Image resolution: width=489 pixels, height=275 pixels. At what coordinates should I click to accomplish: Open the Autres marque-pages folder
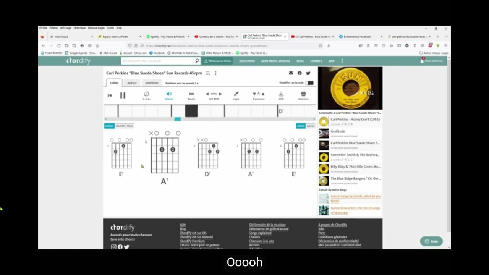pos(434,53)
